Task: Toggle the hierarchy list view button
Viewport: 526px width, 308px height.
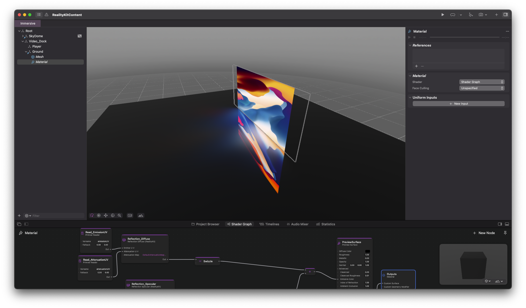Action: click(39, 15)
